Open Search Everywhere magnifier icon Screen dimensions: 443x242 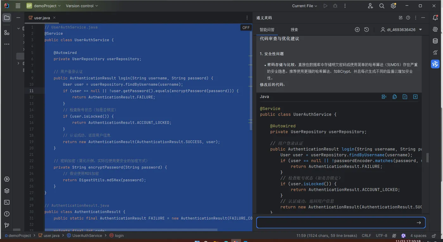[382, 6]
